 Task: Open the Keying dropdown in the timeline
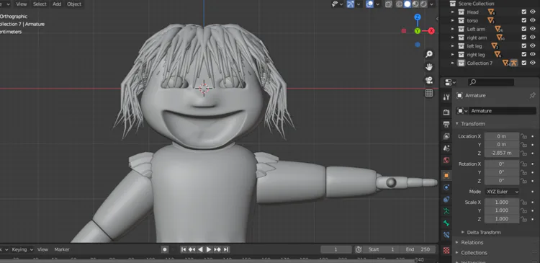click(x=22, y=249)
